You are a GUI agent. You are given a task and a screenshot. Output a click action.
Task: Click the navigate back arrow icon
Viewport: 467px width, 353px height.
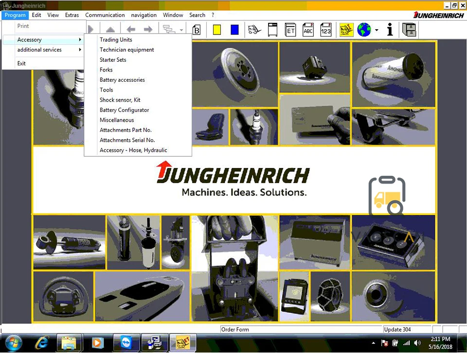tap(131, 29)
